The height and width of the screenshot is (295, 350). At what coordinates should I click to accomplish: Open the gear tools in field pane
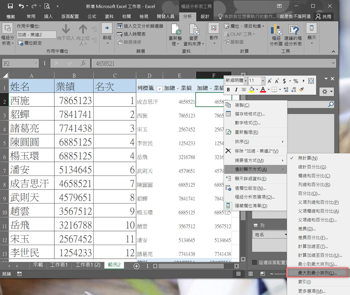coord(326,92)
